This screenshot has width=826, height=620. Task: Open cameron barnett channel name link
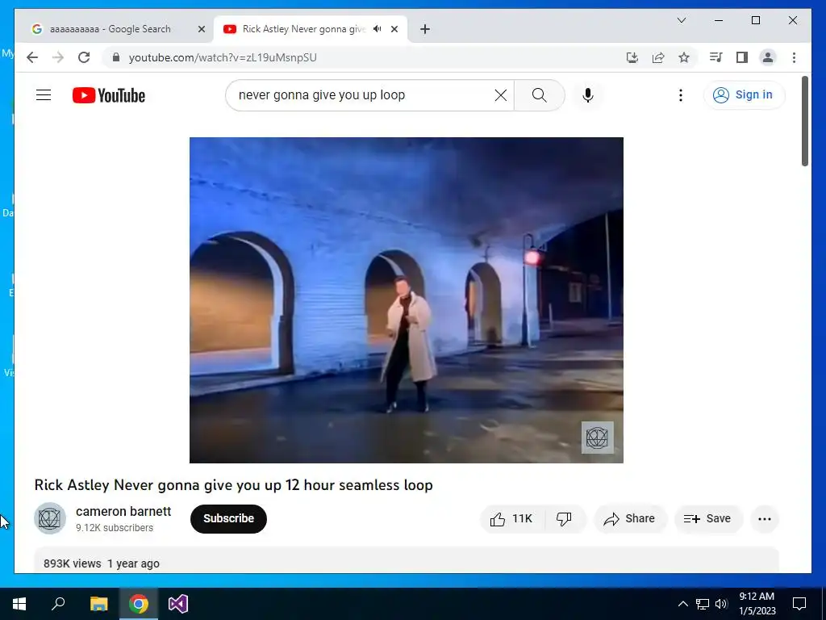tap(123, 511)
